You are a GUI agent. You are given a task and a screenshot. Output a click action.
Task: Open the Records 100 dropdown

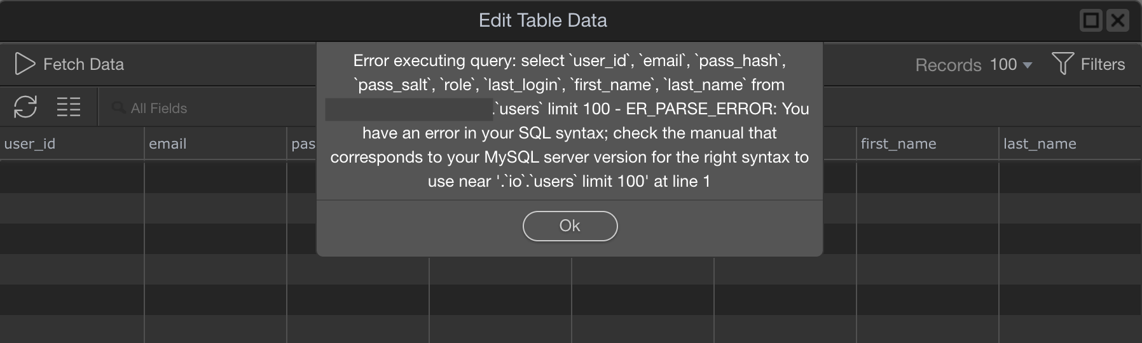(1010, 65)
